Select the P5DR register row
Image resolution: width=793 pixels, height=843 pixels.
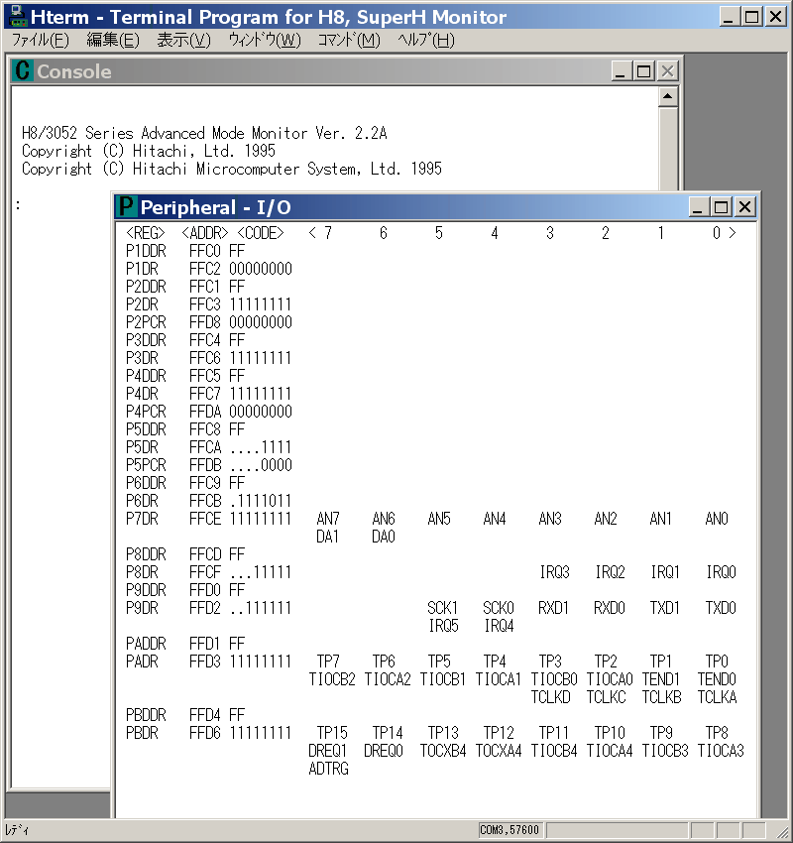pos(209,447)
